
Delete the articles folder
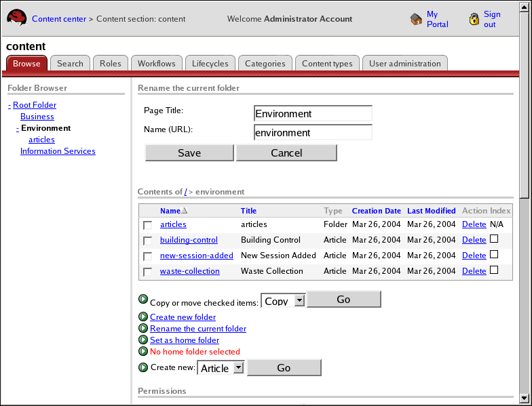(x=474, y=224)
